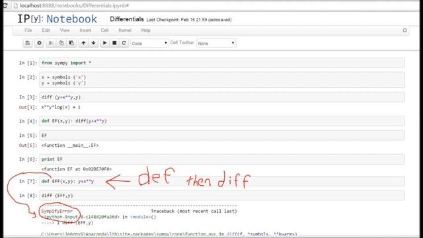Click cell In [8] diff (EFF,y)
The width and height of the screenshot is (423, 238).
(222, 196)
